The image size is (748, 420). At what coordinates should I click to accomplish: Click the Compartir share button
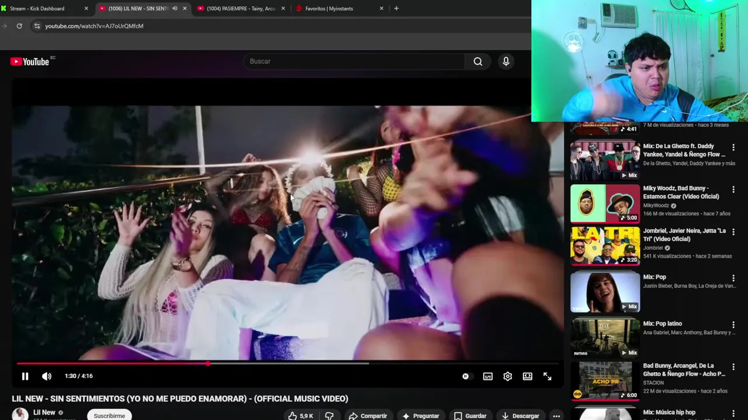[368, 415]
